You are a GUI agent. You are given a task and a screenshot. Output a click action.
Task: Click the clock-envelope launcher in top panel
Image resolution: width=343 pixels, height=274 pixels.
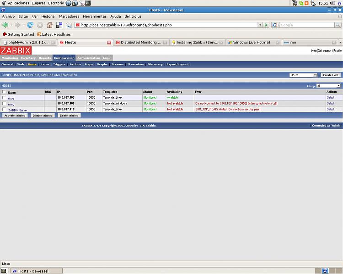81,3
